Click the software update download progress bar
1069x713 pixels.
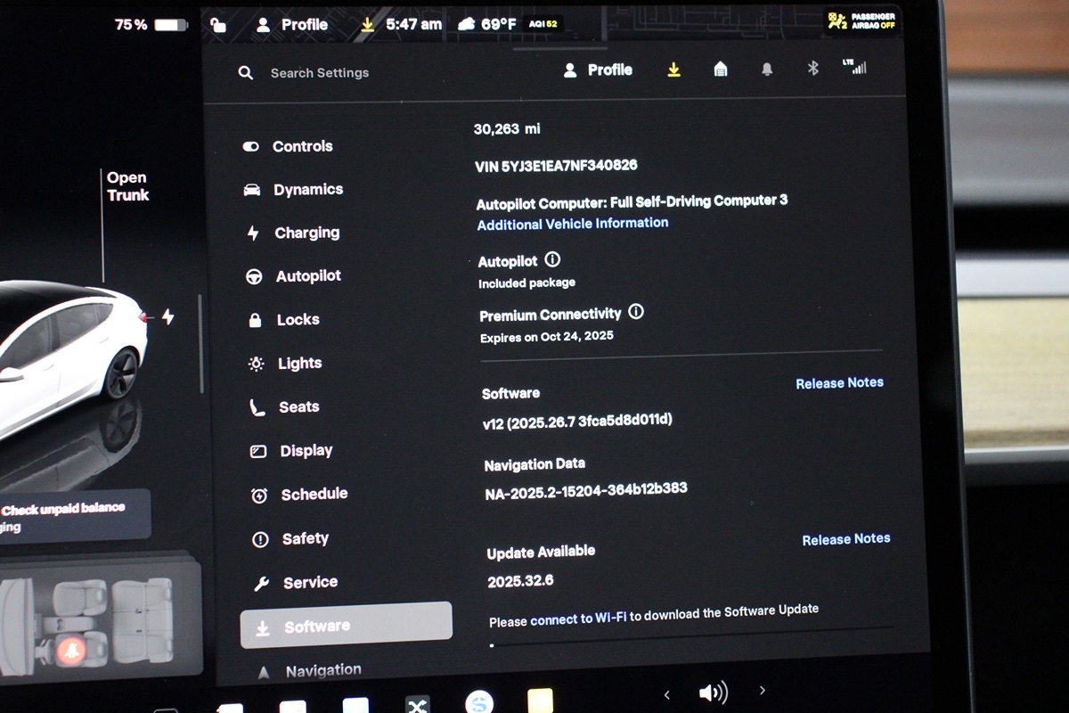[690, 642]
